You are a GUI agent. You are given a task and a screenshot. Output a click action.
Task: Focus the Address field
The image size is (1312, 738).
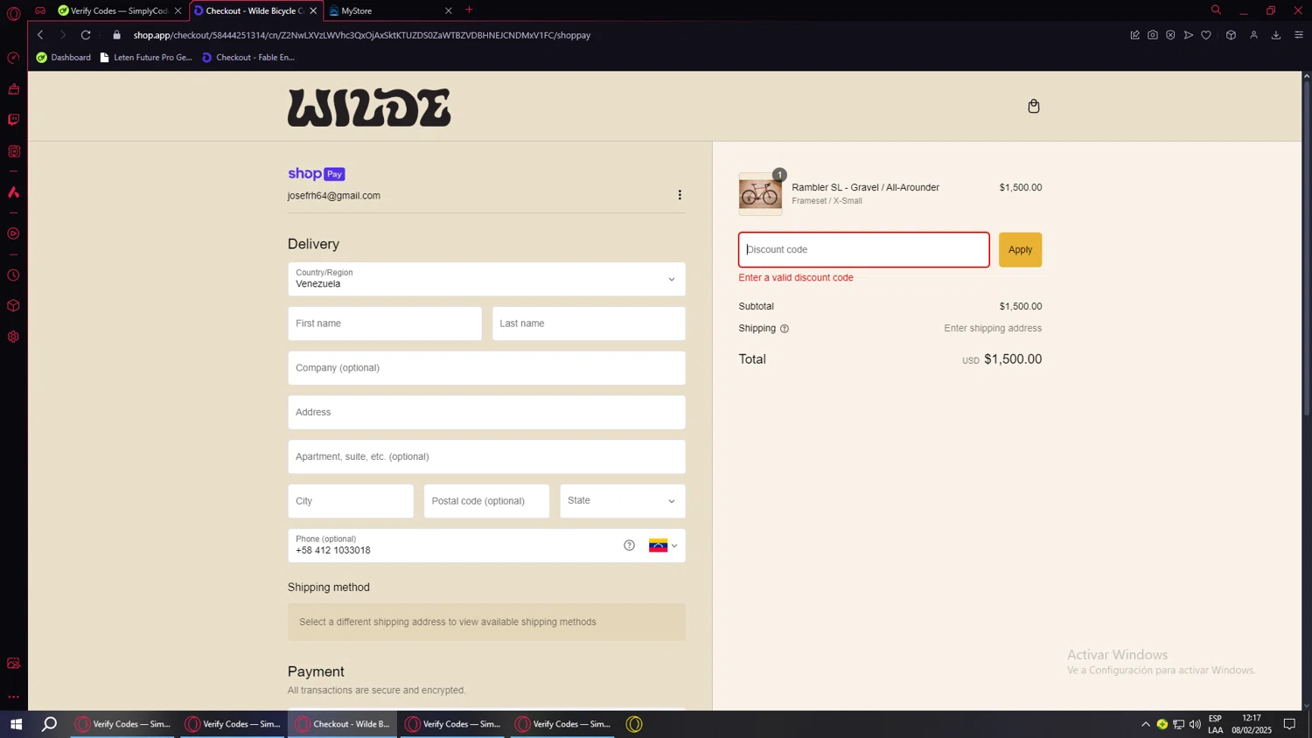click(486, 413)
